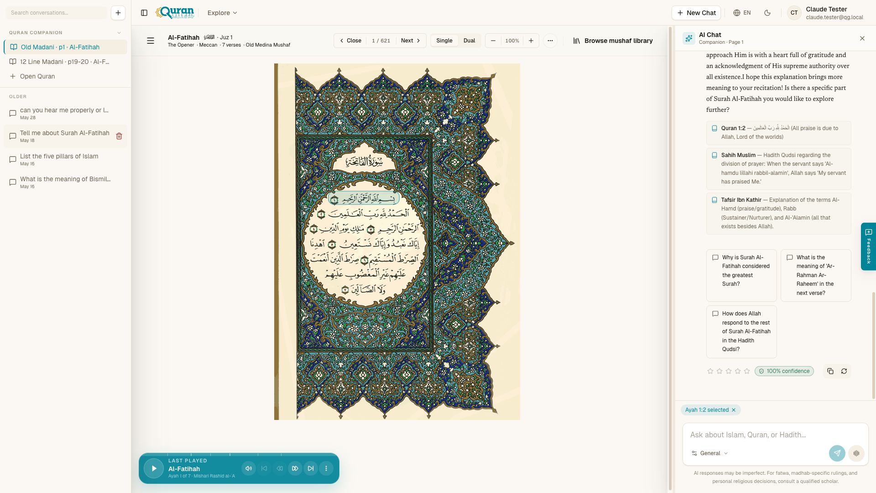Go to Next page
This screenshot has height=493, width=876.
click(411, 41)
